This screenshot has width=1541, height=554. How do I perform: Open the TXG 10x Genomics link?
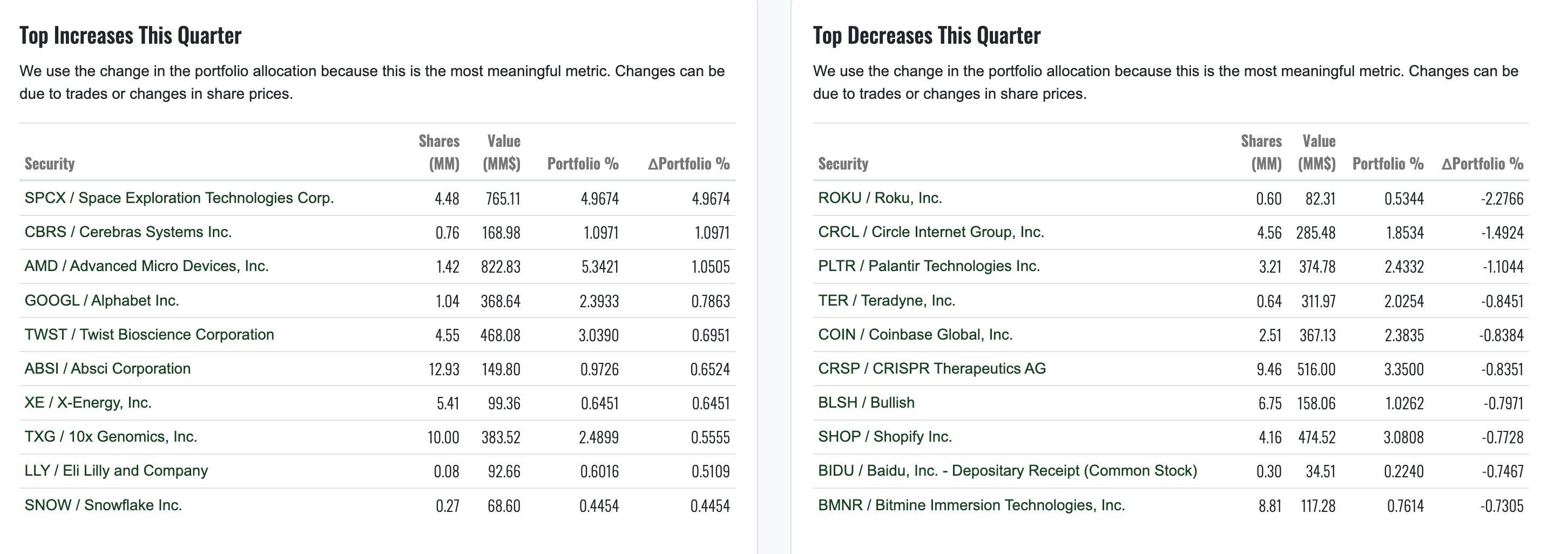[x=111, y=437]
